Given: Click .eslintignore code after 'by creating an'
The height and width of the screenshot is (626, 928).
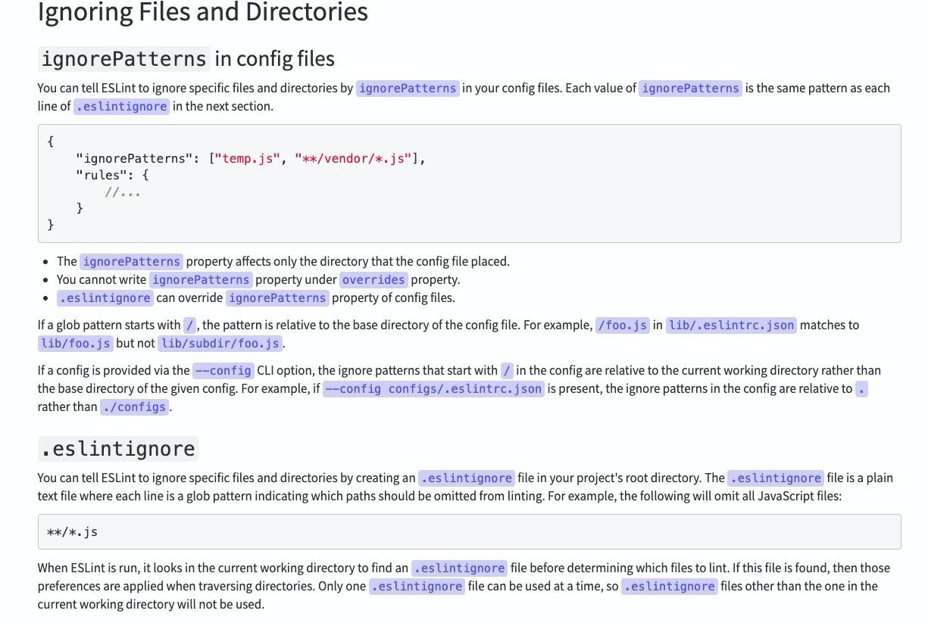Looking at the screenshot, I should (x=467, y=478).
